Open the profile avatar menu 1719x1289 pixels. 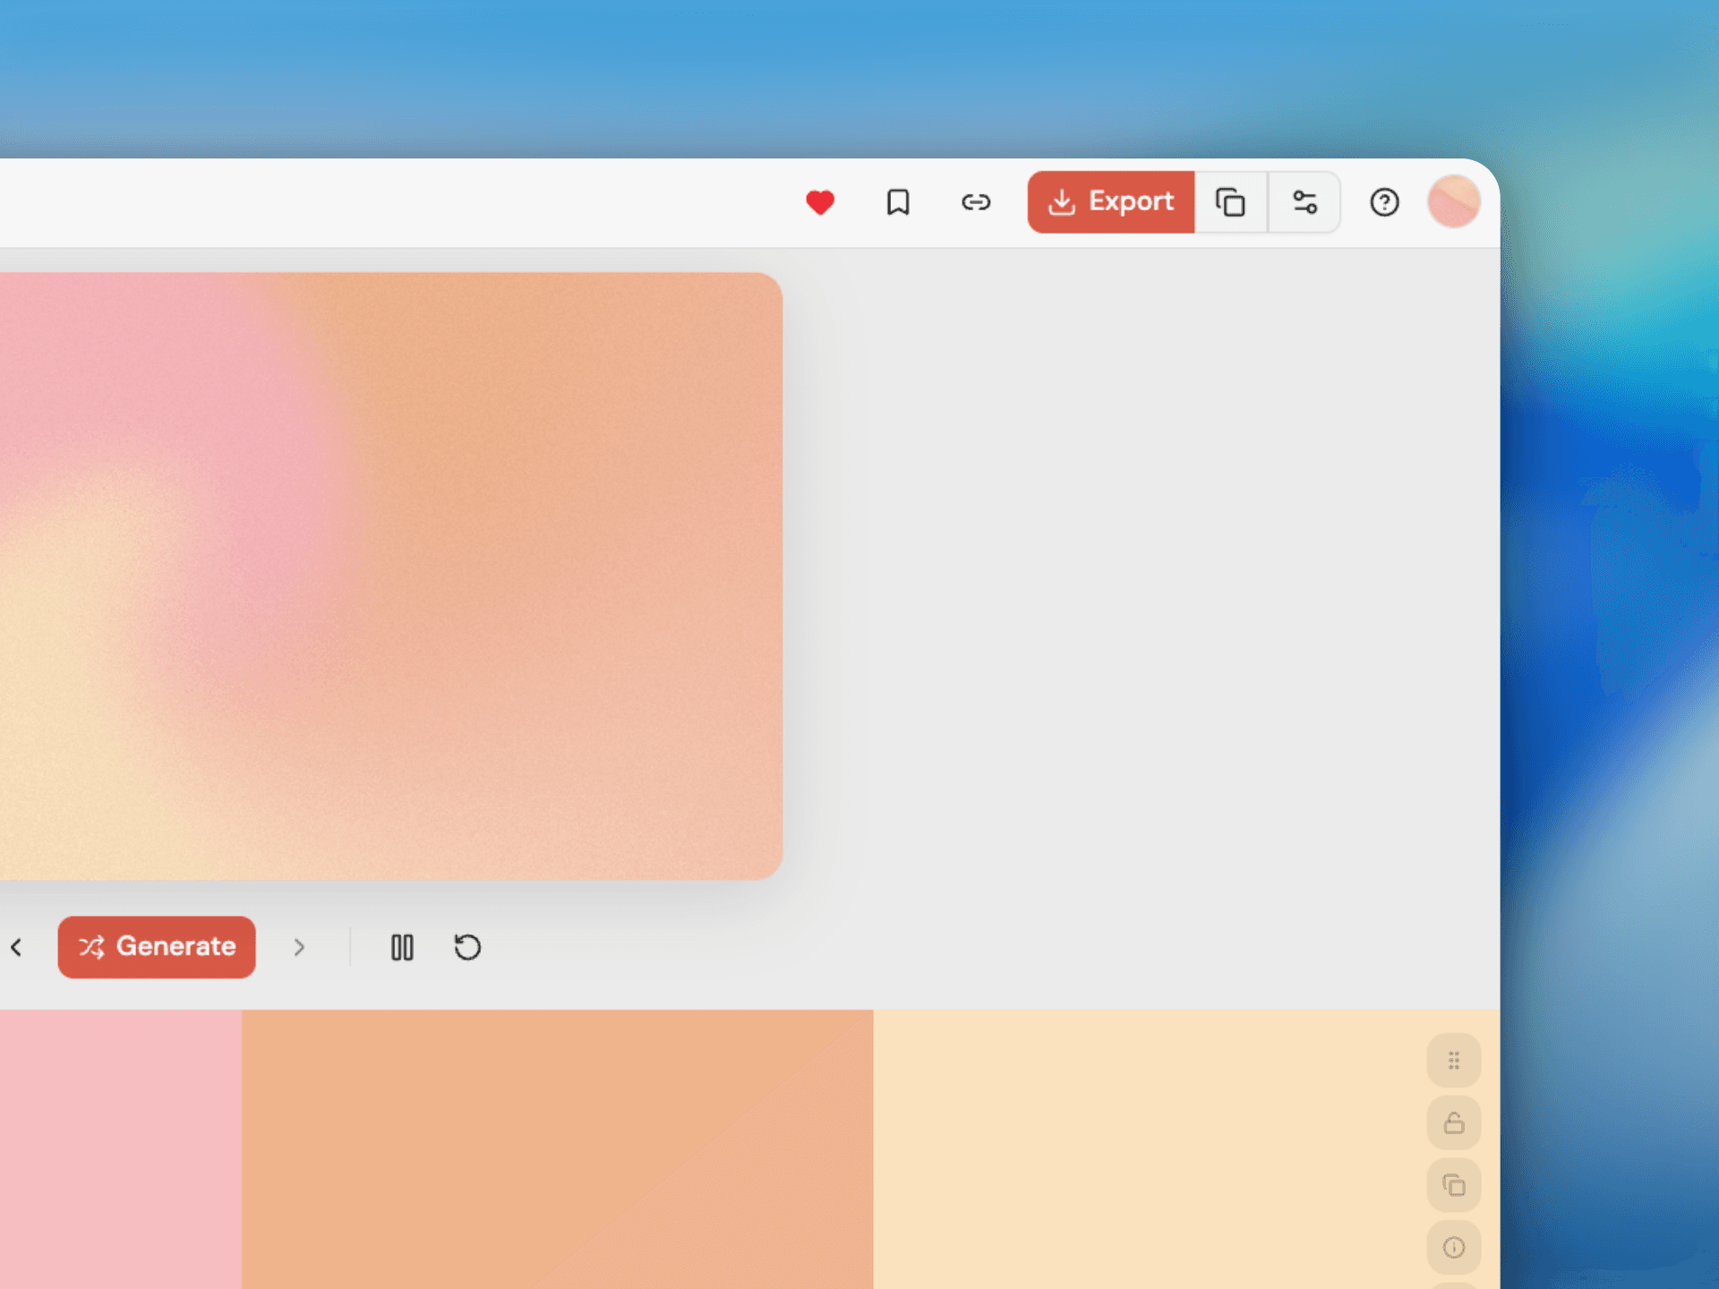1453,202
